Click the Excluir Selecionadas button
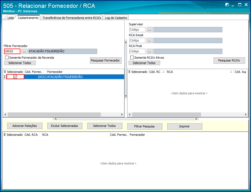 click(x=65, y=126)
